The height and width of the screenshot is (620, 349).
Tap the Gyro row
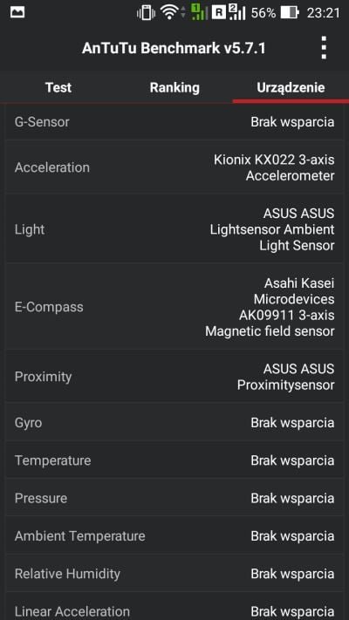point(174,423)
